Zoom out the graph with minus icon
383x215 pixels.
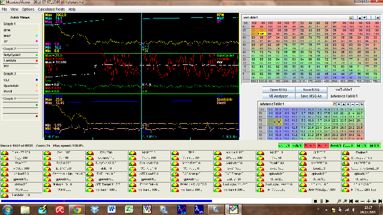pos(363,201)
